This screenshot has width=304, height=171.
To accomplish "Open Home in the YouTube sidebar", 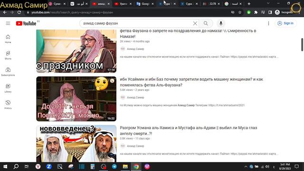I will click(8, 39).
